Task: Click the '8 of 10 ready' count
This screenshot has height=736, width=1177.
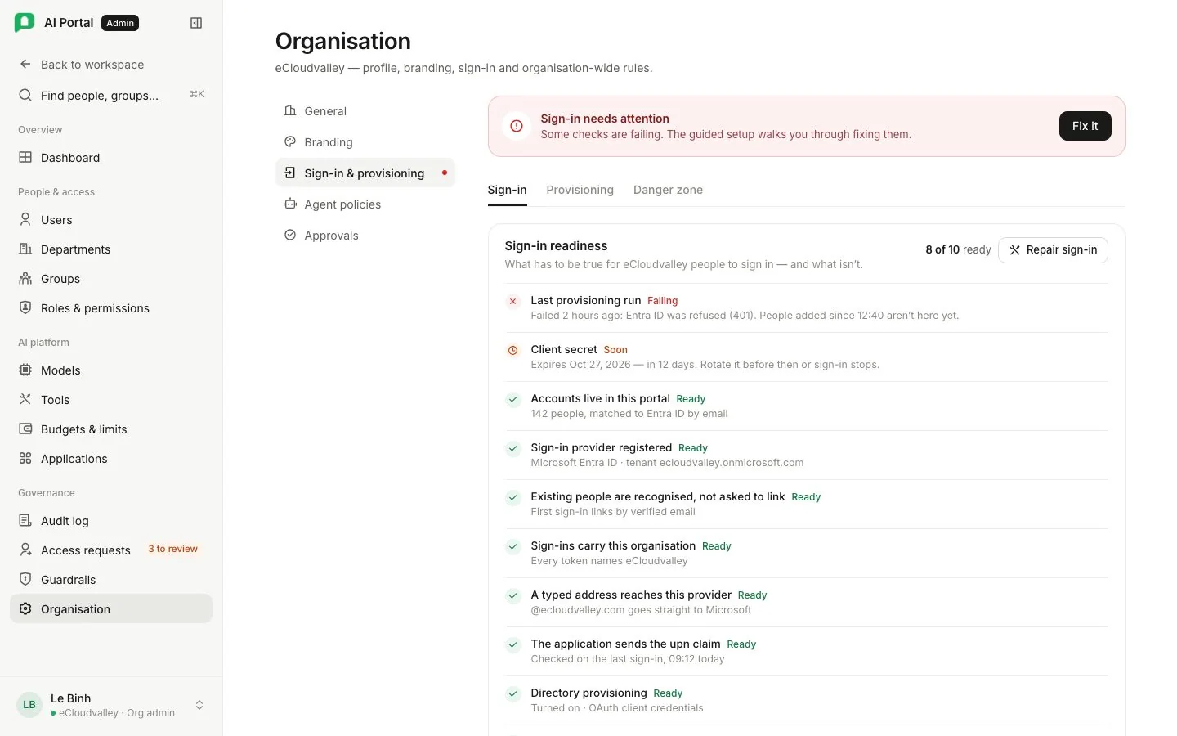Action: click(x=958, y=249)
